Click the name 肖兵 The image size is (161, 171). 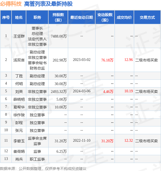click(x=19, y=159)
